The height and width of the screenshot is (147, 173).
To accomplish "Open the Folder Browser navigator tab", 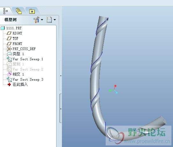I will pos(19,11).
